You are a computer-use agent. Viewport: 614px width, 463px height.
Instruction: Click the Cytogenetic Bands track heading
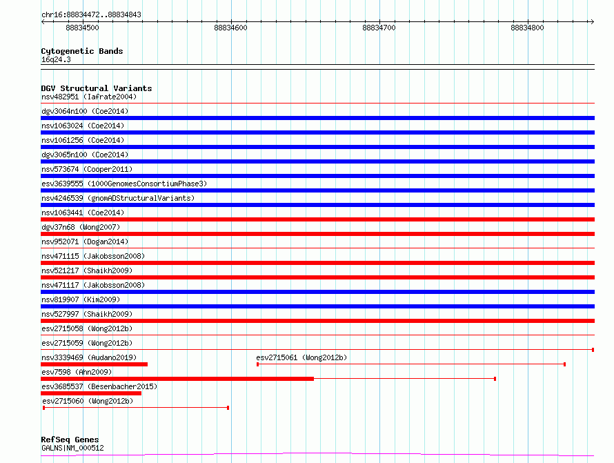[82, 51]
